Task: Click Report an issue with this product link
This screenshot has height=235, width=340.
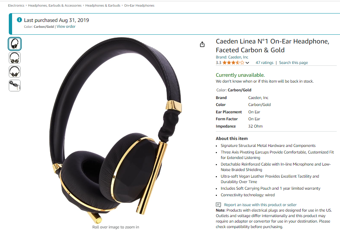Action: 260,205
